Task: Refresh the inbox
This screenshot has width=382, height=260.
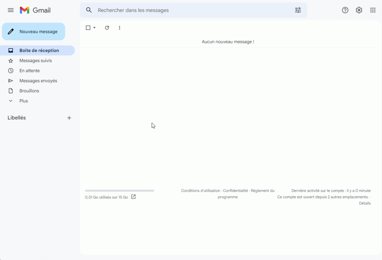Action: (x=107, y=28)
